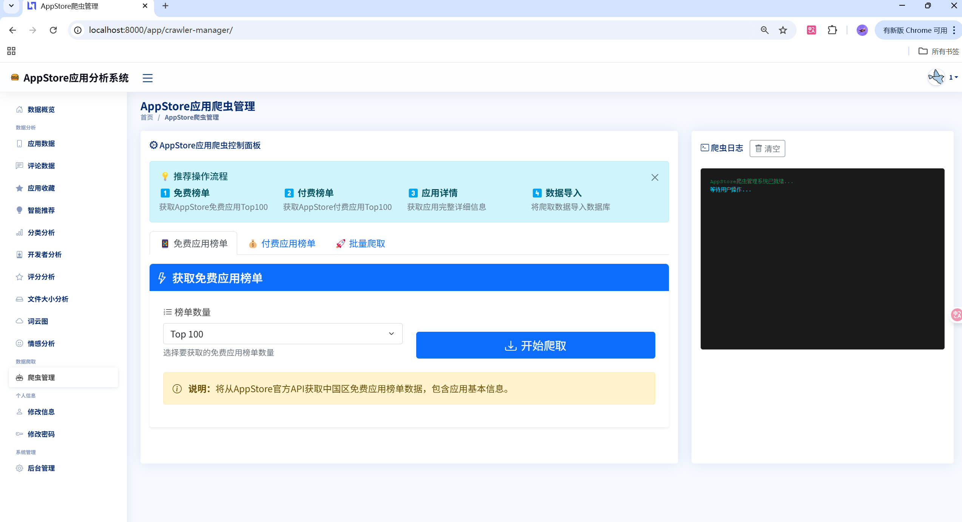
Task: Click the step 1 免费榜单 heading
Action: [x=191, y=193]
